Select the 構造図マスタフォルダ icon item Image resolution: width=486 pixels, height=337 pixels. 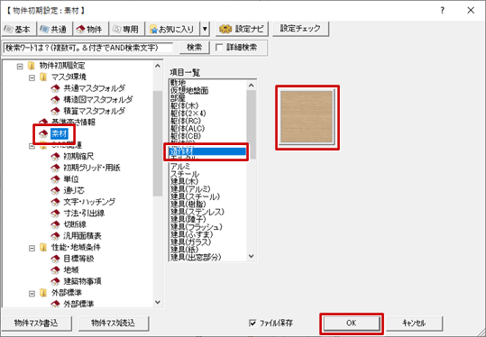[55, 100]
